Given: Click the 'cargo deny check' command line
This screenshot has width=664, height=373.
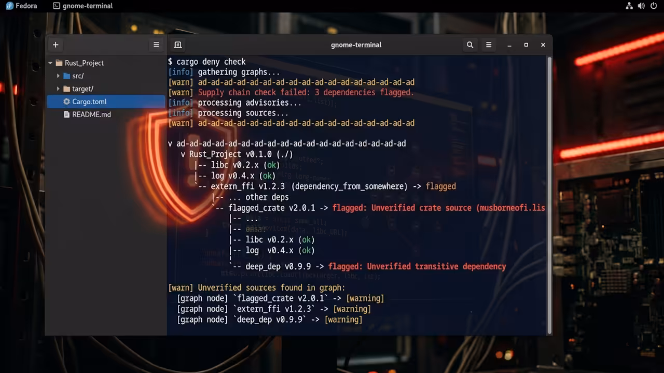Looking at the screenshot, I should (207, 62).
